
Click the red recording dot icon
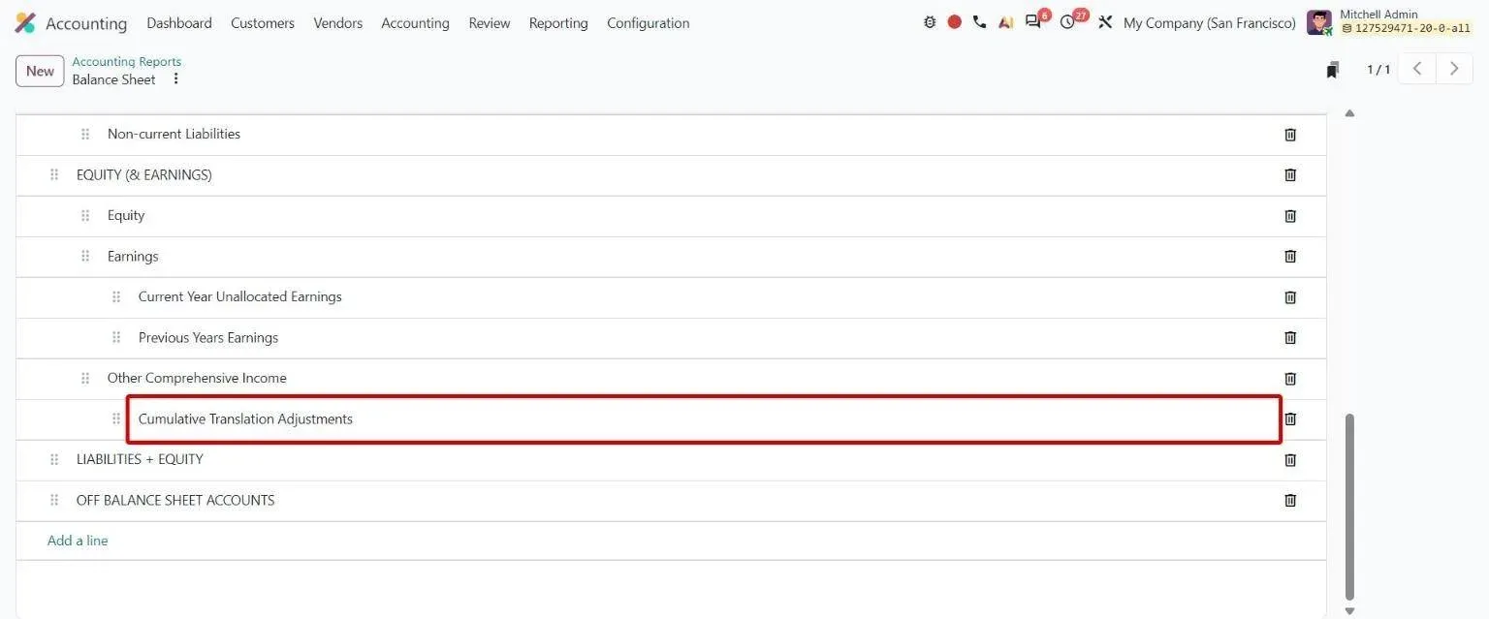click(955, 22)
